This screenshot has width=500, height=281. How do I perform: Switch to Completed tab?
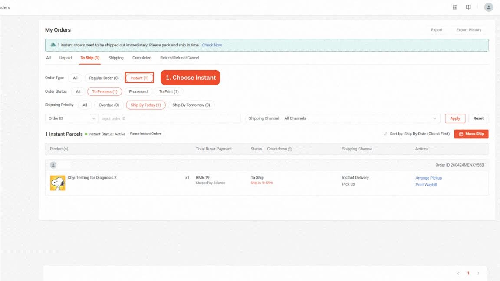[x=142, y=58]
